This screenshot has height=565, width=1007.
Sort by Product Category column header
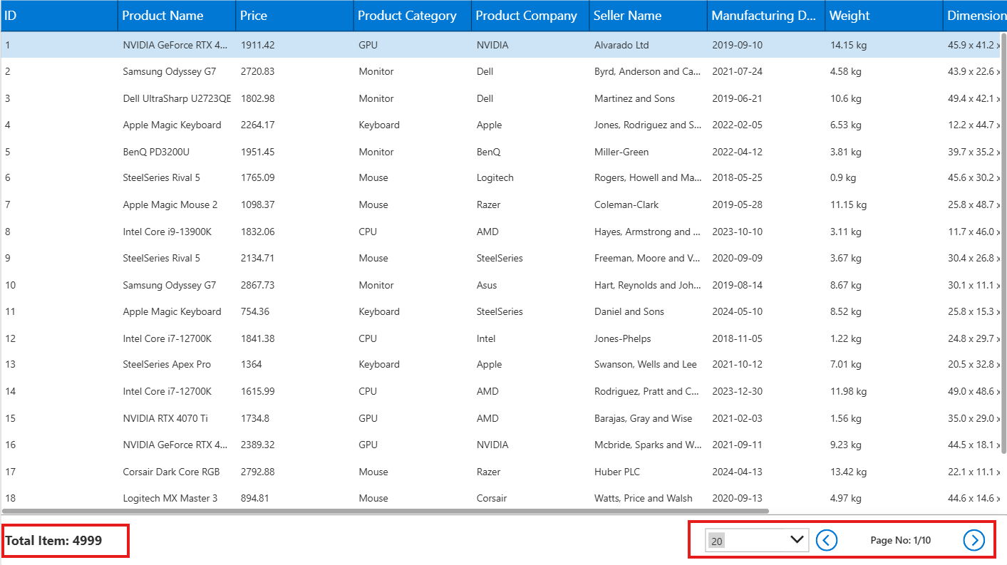(413, 16)
